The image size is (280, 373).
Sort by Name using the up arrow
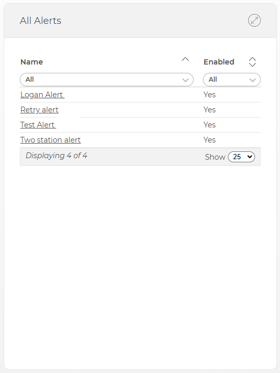[x=185, y=59]
